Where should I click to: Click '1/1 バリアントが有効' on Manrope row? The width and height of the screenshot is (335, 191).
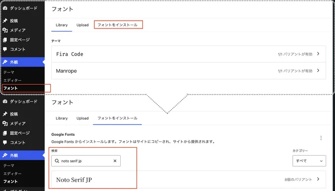pos(295,71)
